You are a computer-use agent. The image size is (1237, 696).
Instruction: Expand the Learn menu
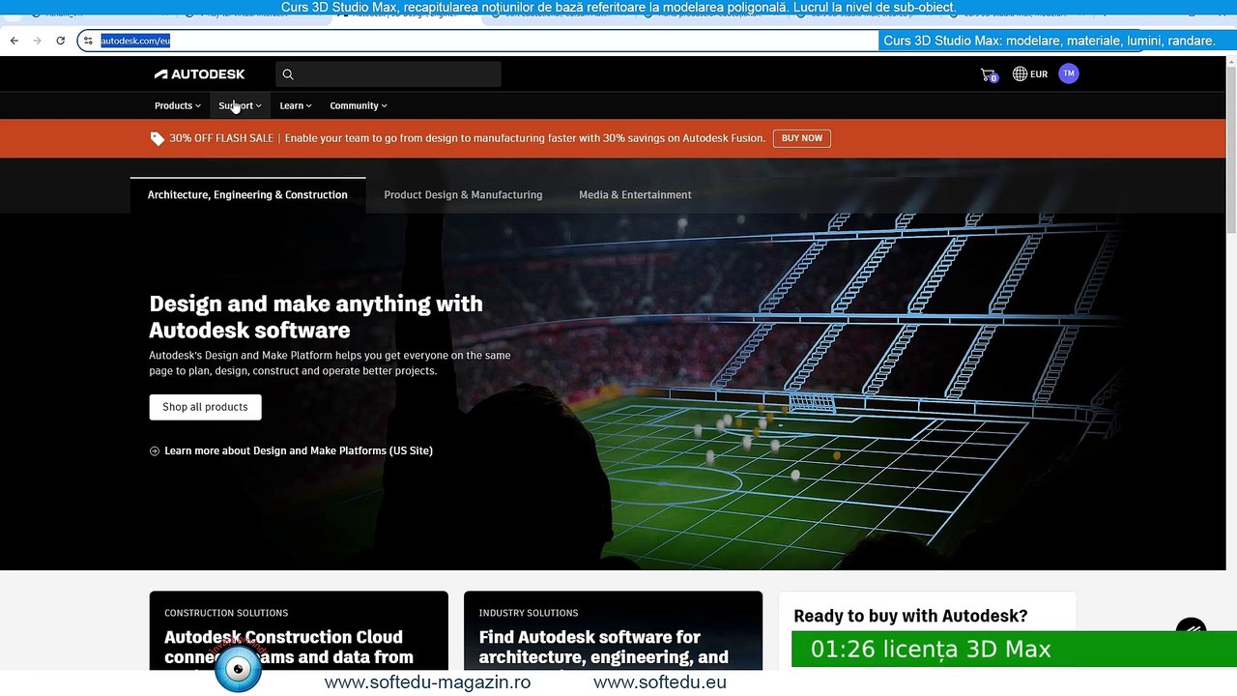pos(296,105)
